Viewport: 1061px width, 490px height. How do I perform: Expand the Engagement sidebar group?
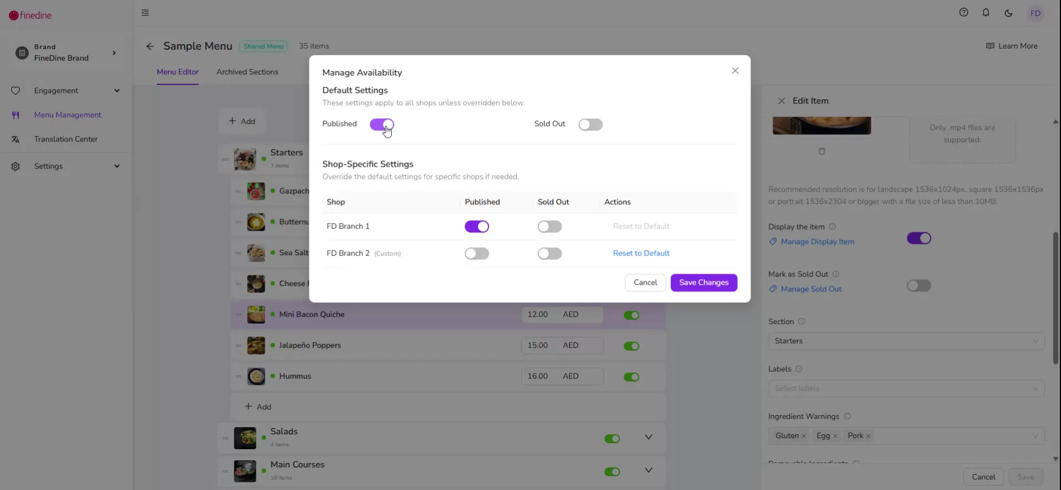pos(117,90)
